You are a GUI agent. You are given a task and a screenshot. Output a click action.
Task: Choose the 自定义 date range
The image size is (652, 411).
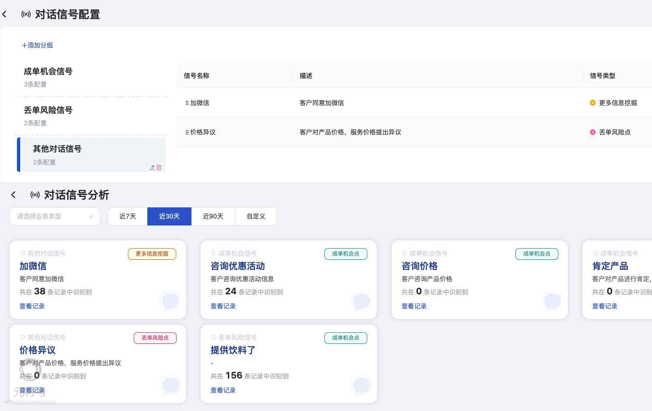pos(256,216)
